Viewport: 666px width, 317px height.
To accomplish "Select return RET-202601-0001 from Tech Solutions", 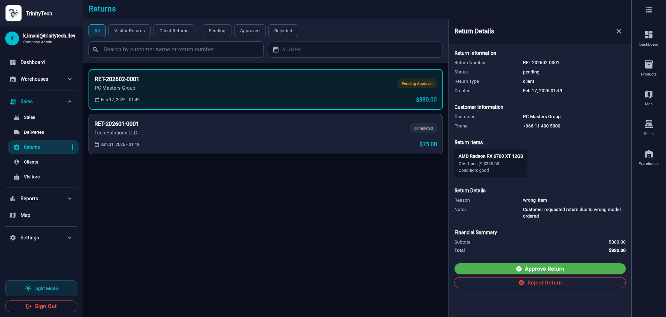I will [265, 134].
